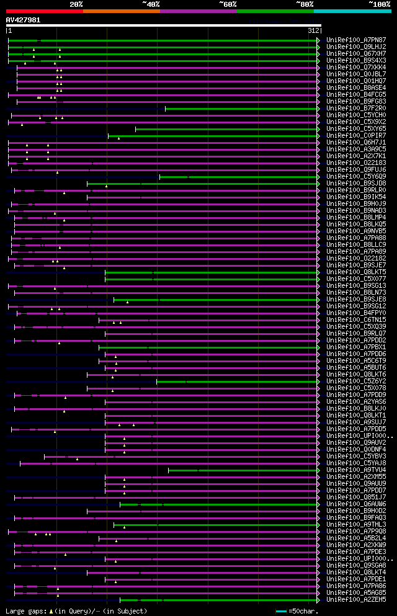Click the cyan ~100% identity legend segment
The height and width of the screenshot is (616, 397).
click(x=352, y=11)
